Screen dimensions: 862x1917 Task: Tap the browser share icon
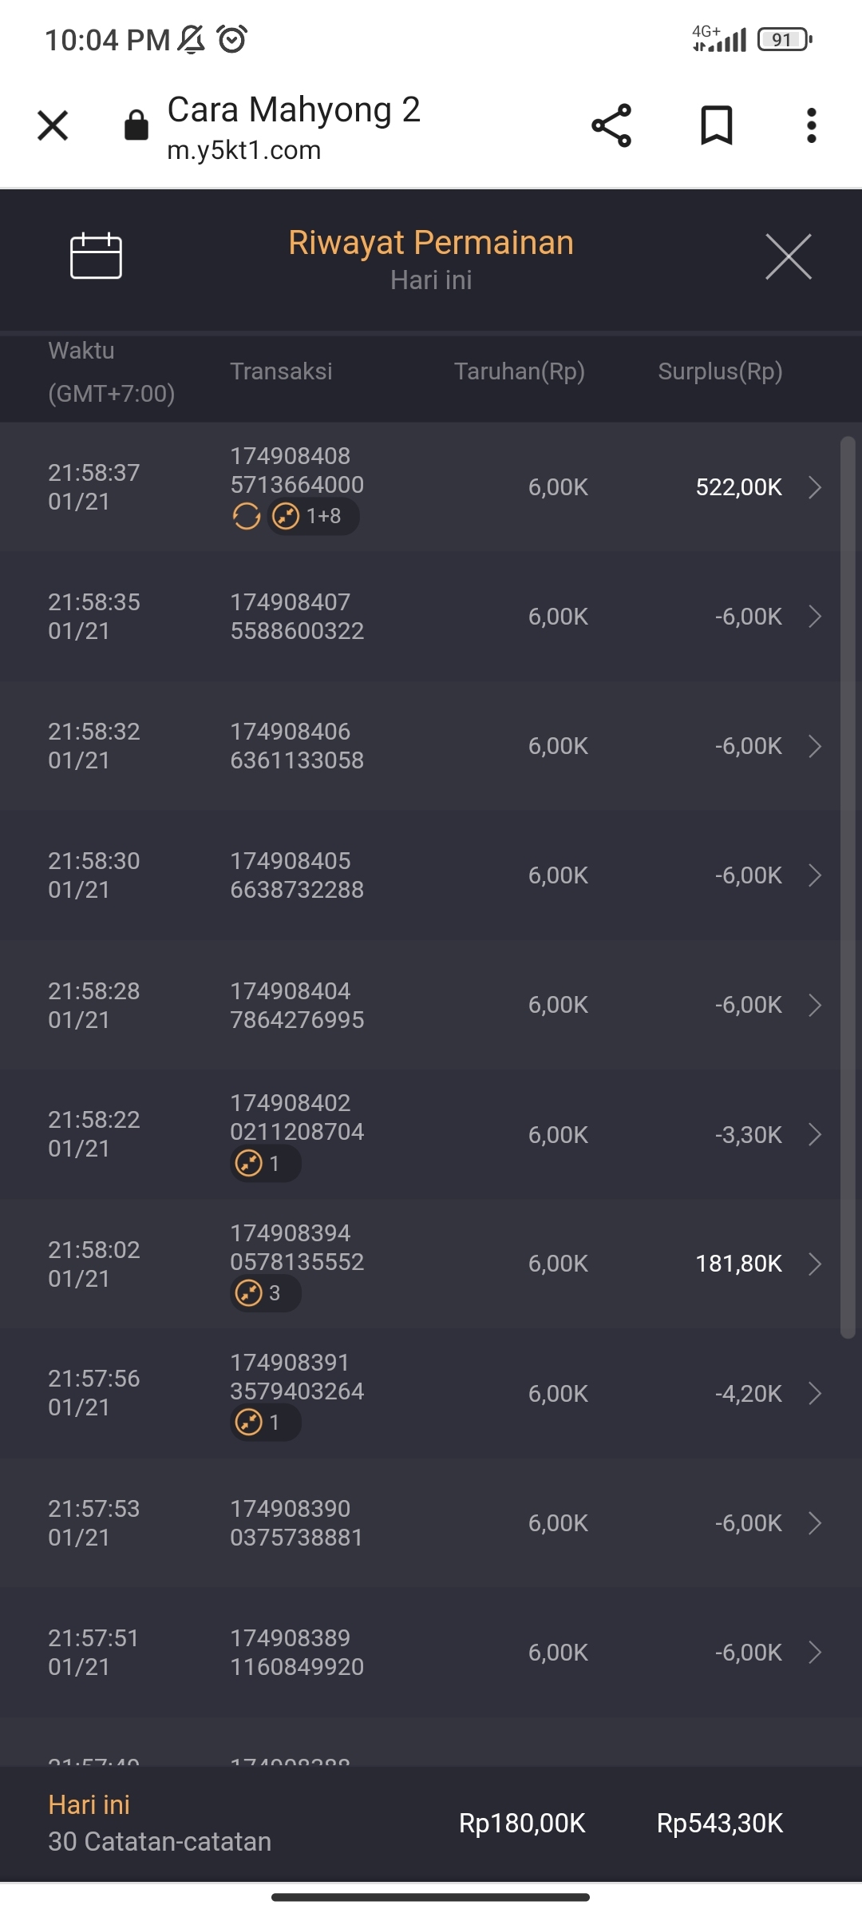click(611, 125)
